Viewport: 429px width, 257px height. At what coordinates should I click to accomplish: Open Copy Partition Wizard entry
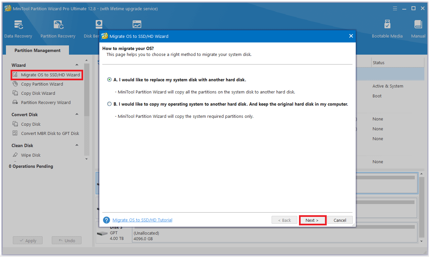pos(42,84)
